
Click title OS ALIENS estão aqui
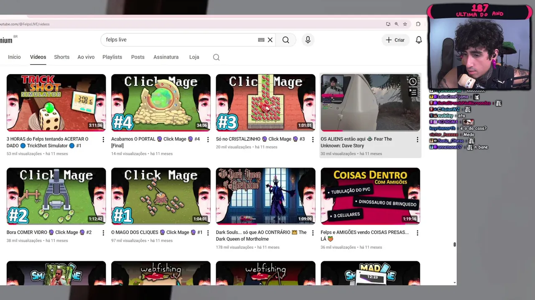356,142
